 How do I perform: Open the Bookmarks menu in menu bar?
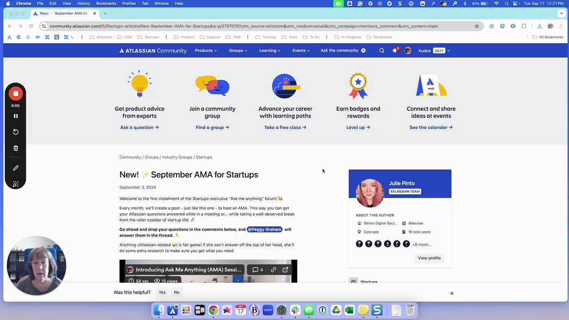pos(106,4)
